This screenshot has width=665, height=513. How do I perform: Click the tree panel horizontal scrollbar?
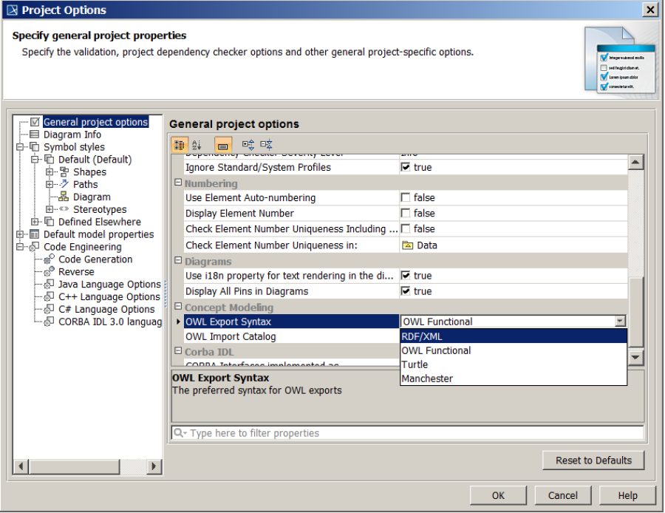point(87,466)
